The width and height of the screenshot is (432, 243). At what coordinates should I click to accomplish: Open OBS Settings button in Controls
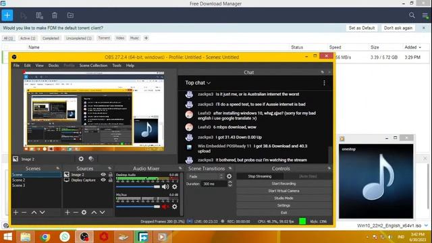pos(283,205)
